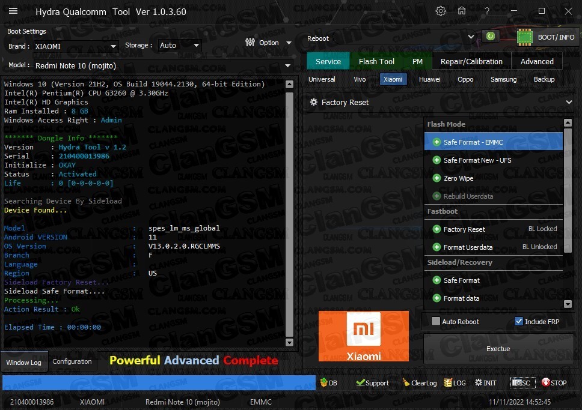Click the Execute button
The image size is (582, 410).
[x=498, y=348]
